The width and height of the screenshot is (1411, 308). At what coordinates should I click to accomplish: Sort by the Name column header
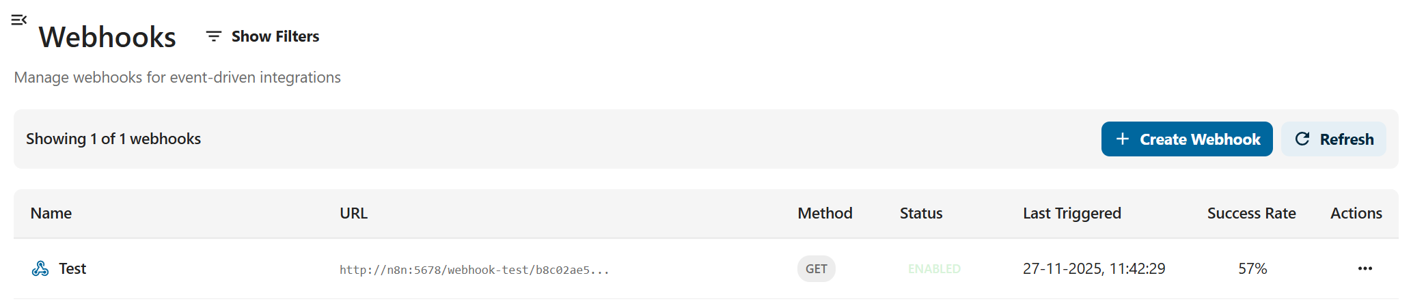tap(51, 213)
